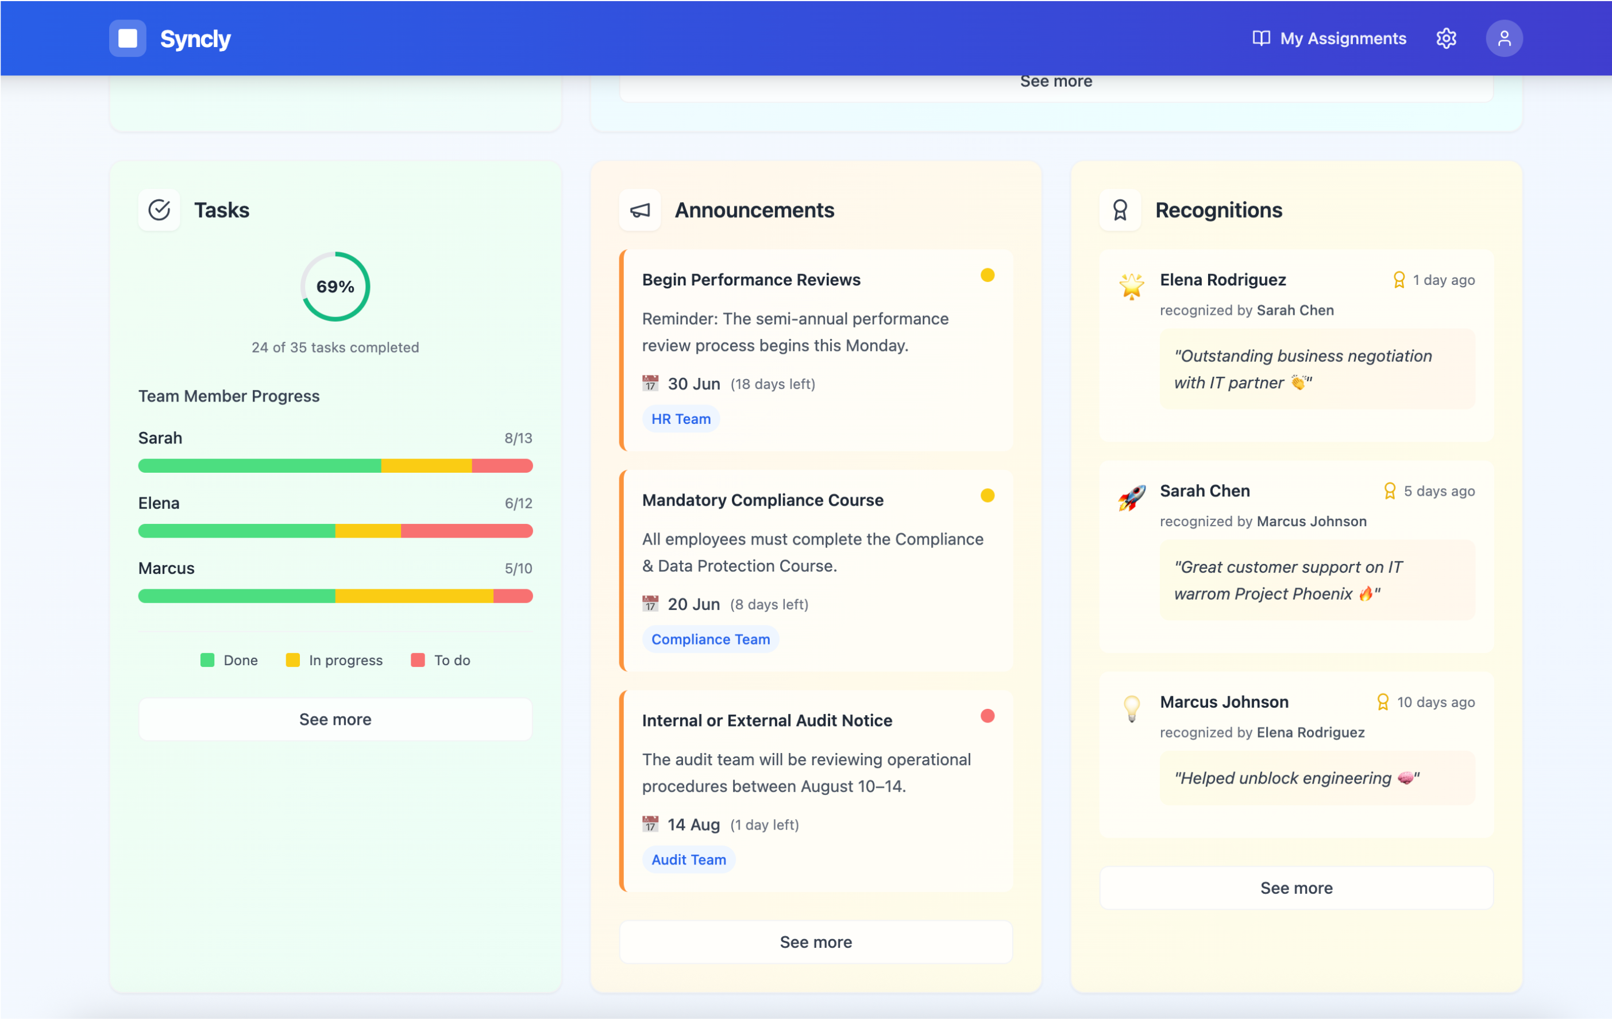Image resolution: width=1612 pixels, height=1019 pixels.
Task: Select the Compliance Team tag
Action: [710, 639]
